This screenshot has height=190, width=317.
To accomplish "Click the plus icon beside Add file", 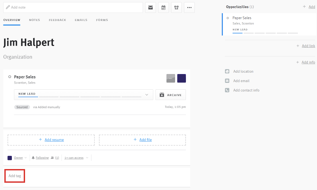I will tap(135, 140).
